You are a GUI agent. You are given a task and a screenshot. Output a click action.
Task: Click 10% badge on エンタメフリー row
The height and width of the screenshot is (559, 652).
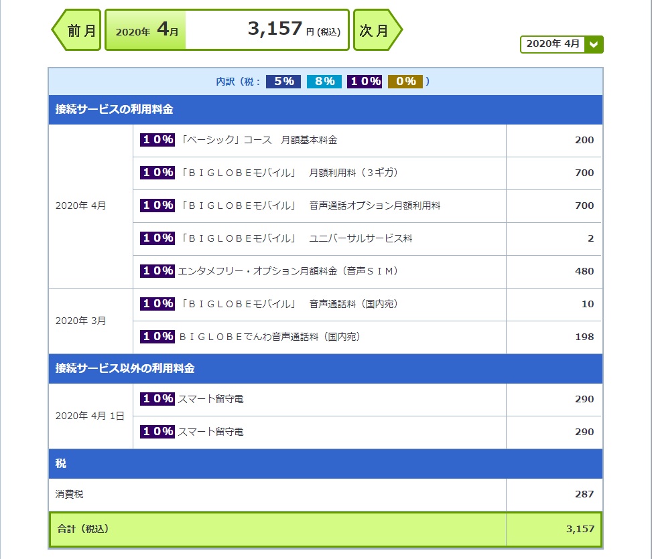click(x=157, y=271)
